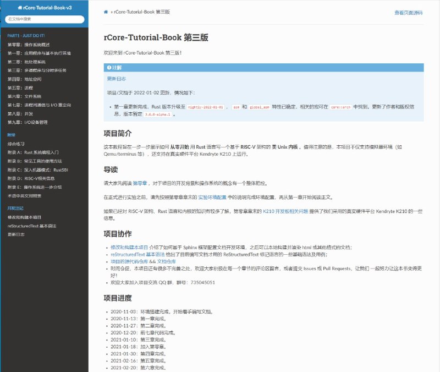Viewport: 440px width, 372px height.
Task: Click 文档仓库 link
Action: point(167,261)
